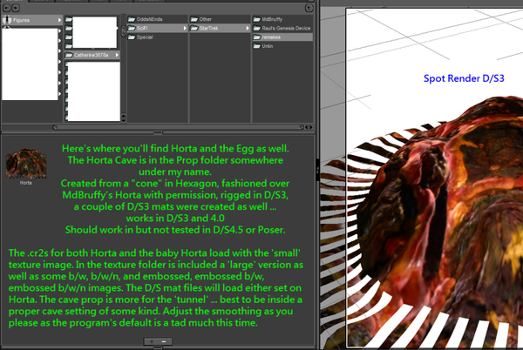Click the second column's scroll-up arrow
This screenshot has height=350, width=523.
click(x=124, y=116)
